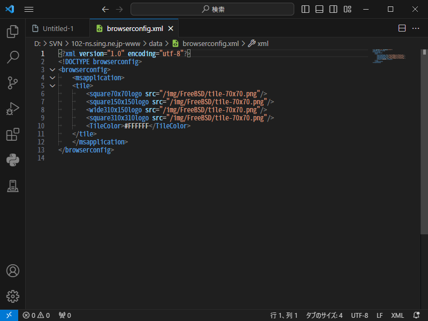The width and height of the screenshot is (428, 321).
Task: Open notifications bell in status bar
Action: (416, 316)
